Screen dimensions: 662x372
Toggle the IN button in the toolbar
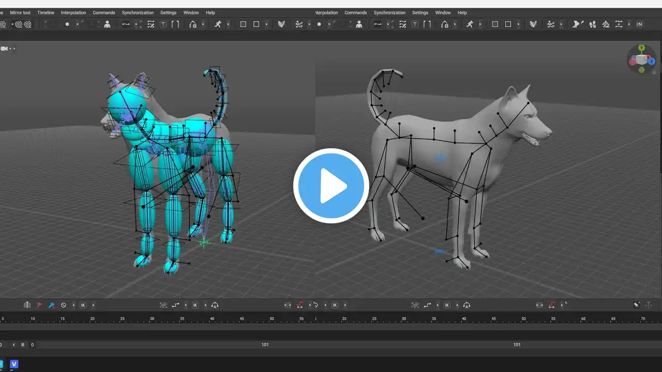coord(640,24)
